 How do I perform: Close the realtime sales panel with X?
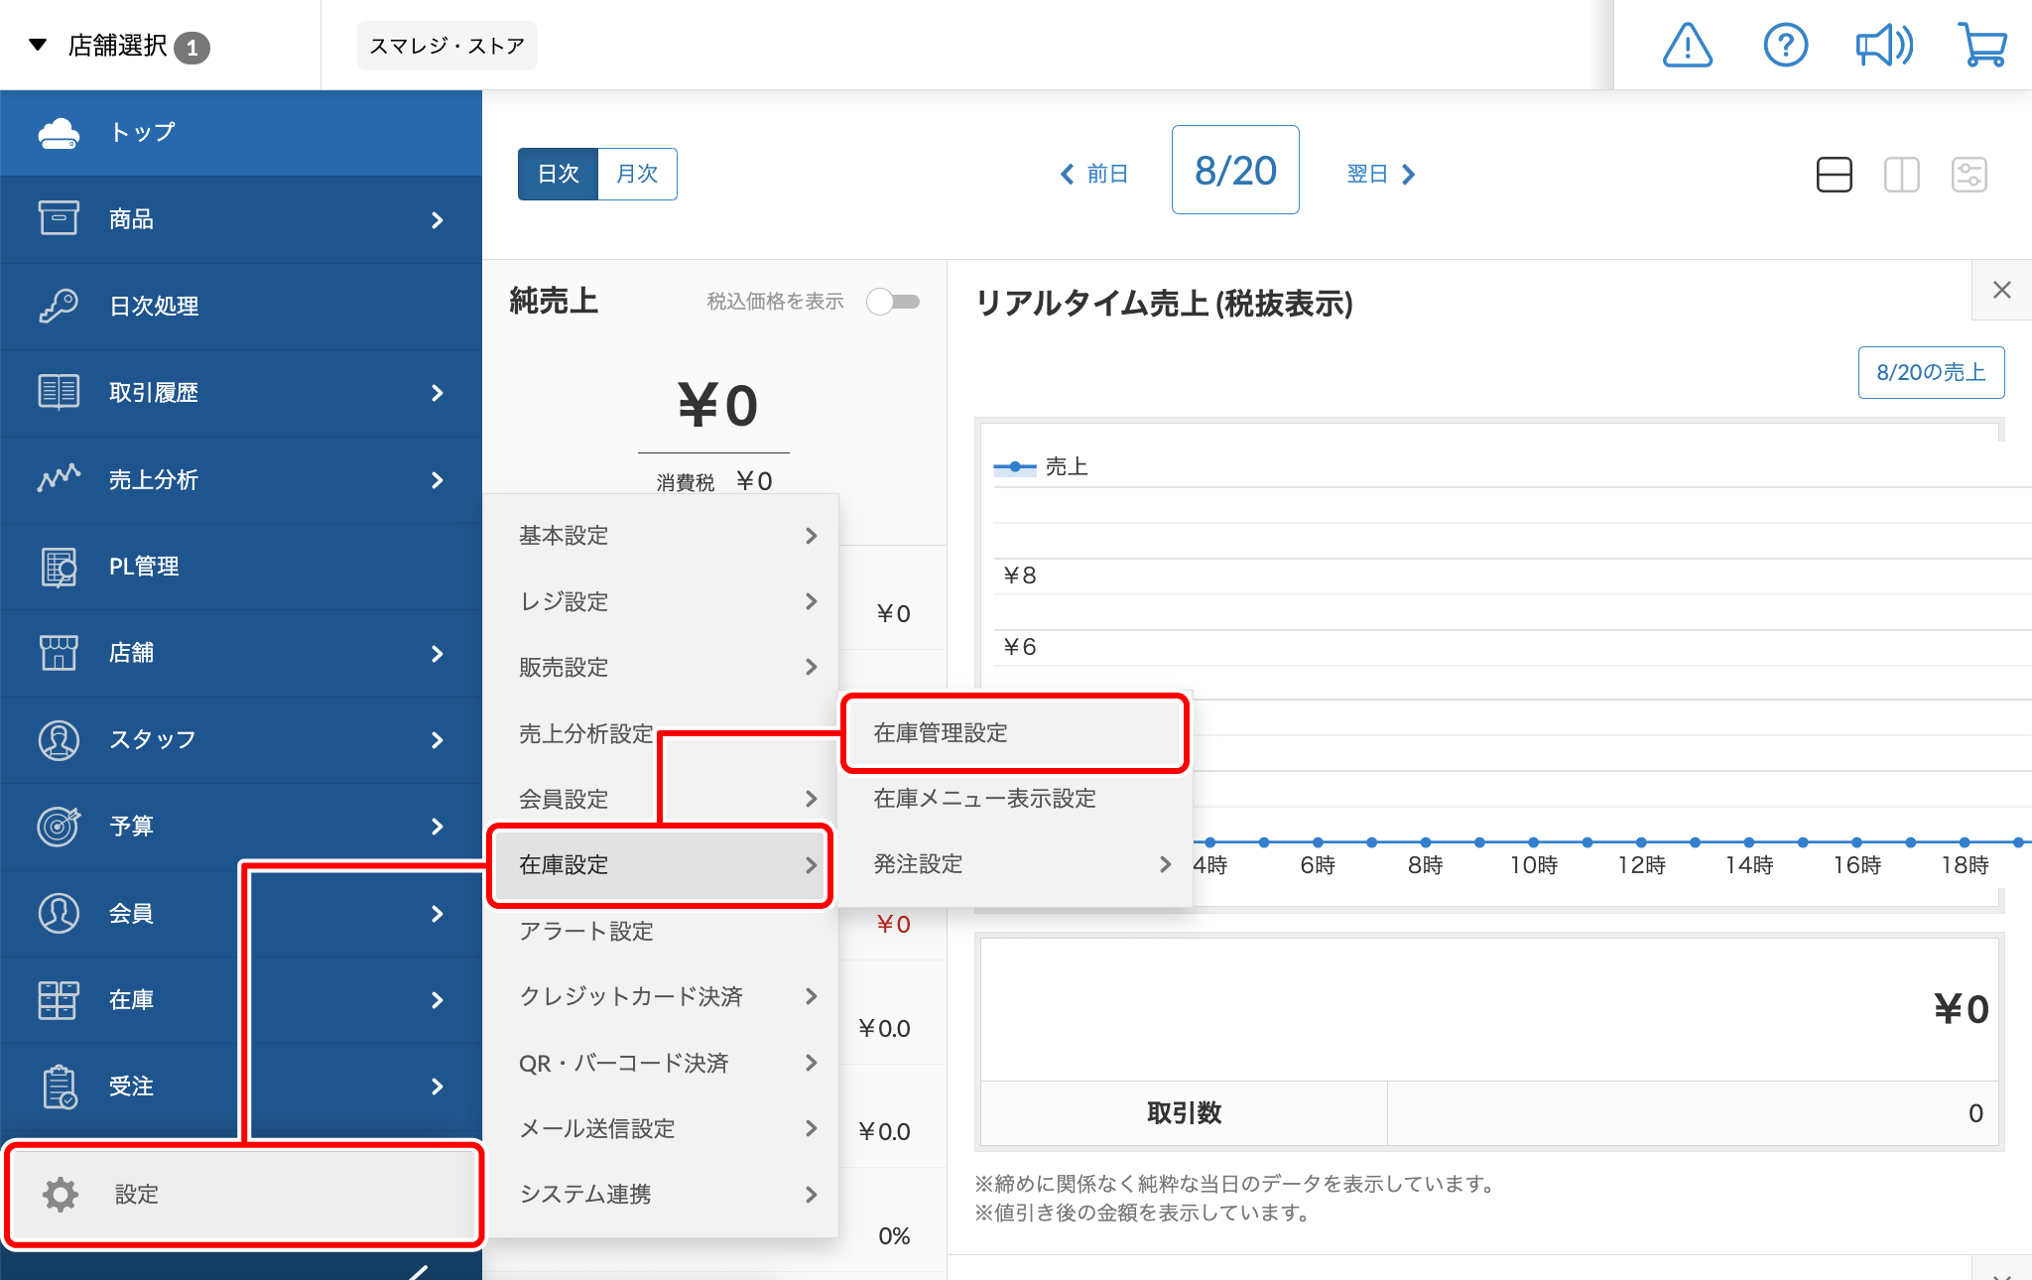coord(2002,290)
